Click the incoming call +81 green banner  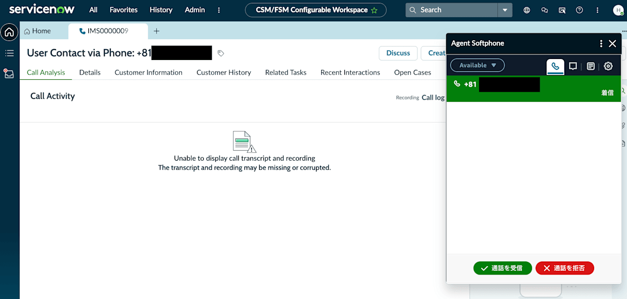click(x=533, y=88)
